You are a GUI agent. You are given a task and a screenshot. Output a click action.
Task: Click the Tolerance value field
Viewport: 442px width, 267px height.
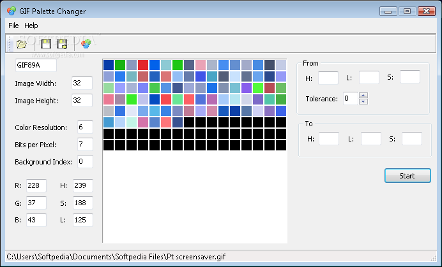351,99
